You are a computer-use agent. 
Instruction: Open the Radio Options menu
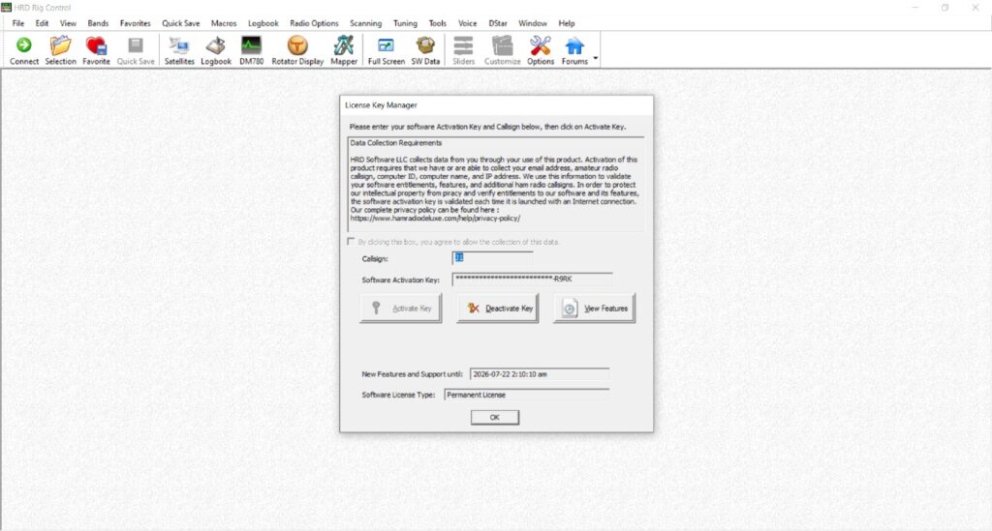coord(314,23)
